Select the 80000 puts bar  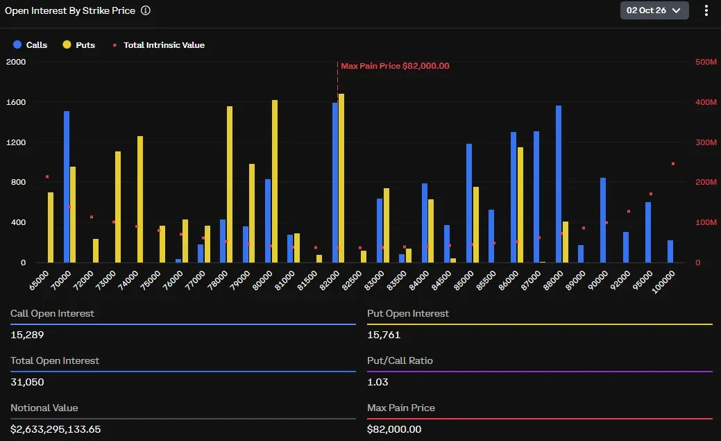click(x=275, y=181)
